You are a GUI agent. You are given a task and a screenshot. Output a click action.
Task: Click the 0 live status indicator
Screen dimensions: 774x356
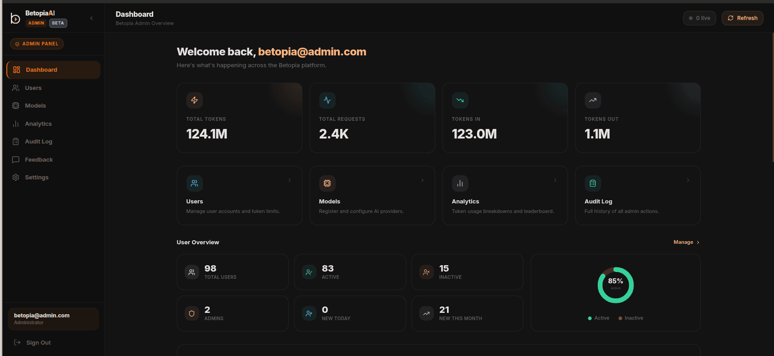(x=699, y=18)
